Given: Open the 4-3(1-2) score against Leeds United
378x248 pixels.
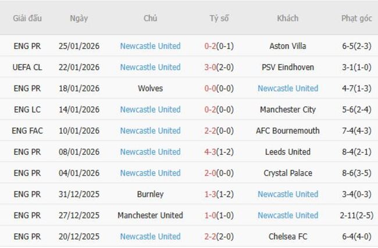Looking at the screenshot, I should 219,152.
